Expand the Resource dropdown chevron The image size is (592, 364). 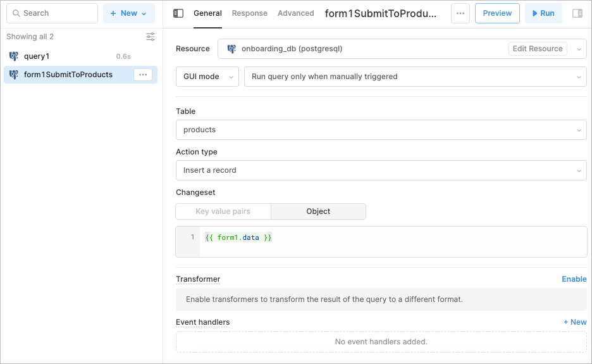pyautogui.click(x=579, y=49)
